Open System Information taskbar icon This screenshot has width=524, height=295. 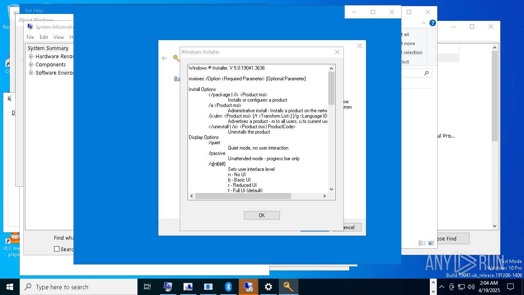point(168,287)
